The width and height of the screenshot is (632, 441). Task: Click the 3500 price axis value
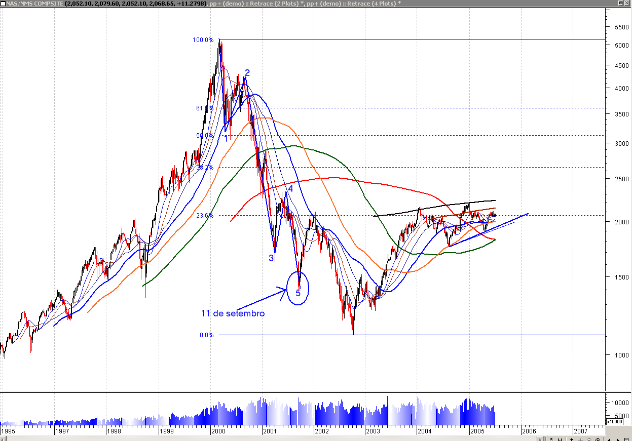pyautogui.click(x=621, y=114)
